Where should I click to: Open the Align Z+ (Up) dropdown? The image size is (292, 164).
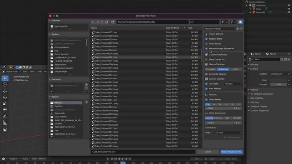[228, 133]
